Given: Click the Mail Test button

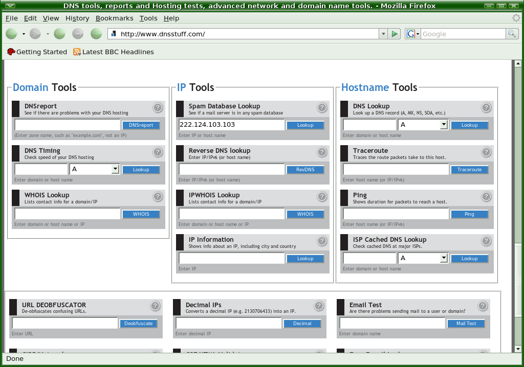Looking at the screenshot, I should [x=466, y=323].
